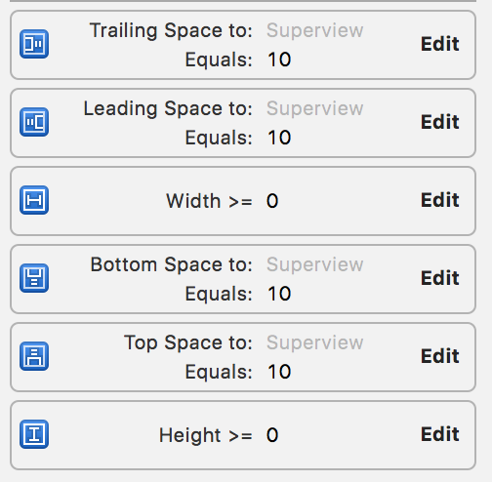This screenshot has width=492, height=482.
Task: Select the Height constraint icon
Action: pos(34,434)
